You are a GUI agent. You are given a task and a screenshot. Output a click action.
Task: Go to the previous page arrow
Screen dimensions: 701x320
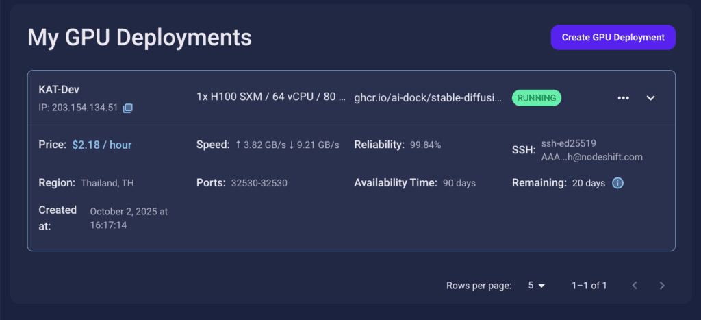[635, 286]
